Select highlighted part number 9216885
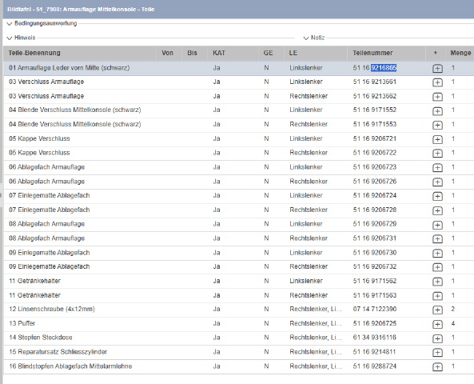The image size is (474, 384). [x=384, y=68]
